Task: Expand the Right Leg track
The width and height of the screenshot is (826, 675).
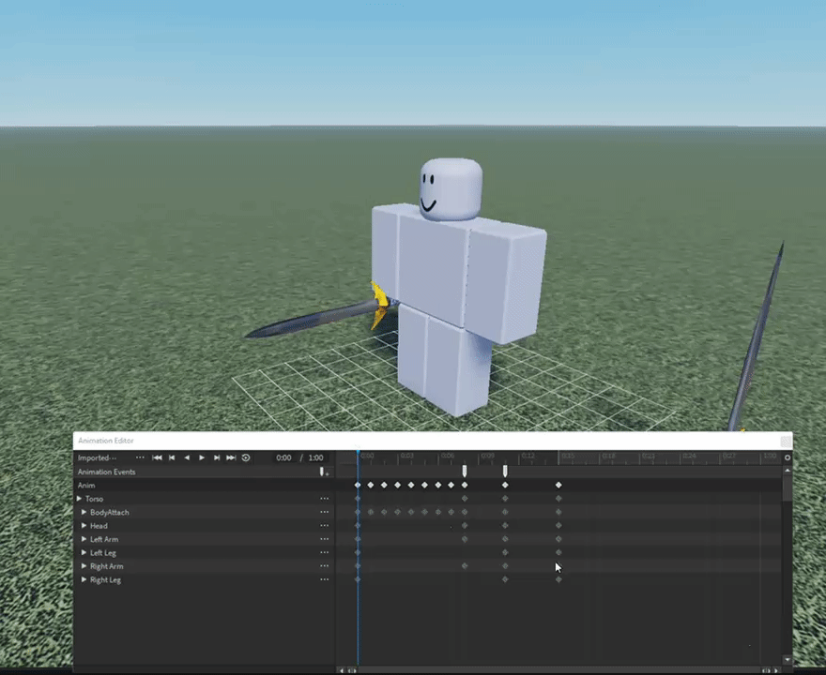Action: 84,579
